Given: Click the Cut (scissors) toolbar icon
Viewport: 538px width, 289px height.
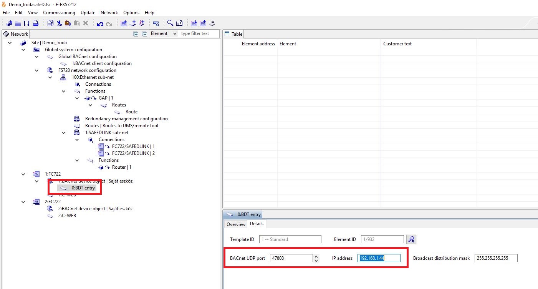Looking at the screenshot, I should pos(59,23).
